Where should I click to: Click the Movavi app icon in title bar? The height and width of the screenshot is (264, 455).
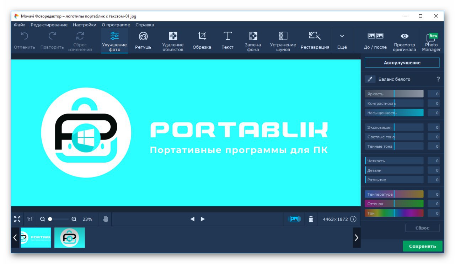pos(16,16)
